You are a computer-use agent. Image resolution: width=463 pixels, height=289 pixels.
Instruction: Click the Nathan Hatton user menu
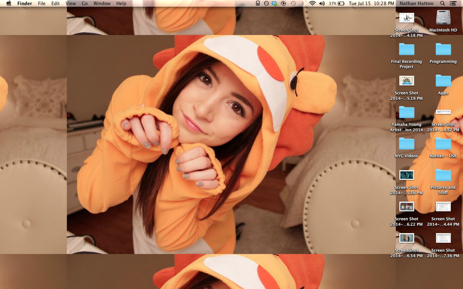[416, 3]
